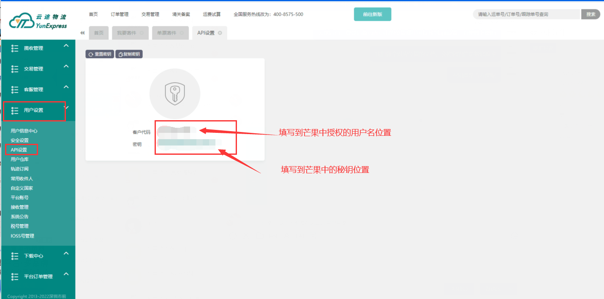Open 清关备案 in the top navigation
Screen dimensions: 604x299
[181, 14]
